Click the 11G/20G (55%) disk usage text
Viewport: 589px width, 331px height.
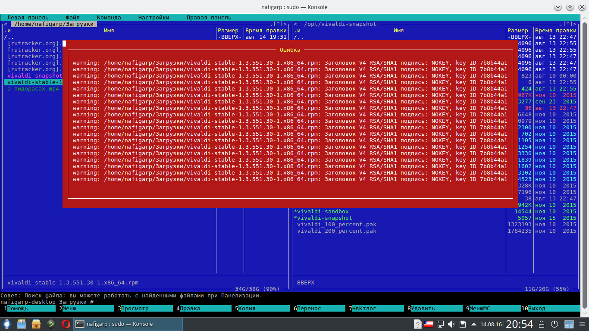pyautogui.click(x=547, y=289)
